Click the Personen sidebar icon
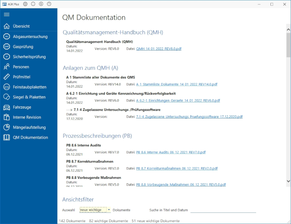The height and width of the screenshot is (224, 291). coord(6,67)
